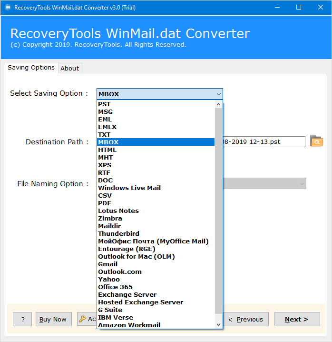Select EMLX format option
The height and width of the screenshot is (342, 332).
[156, 127]
